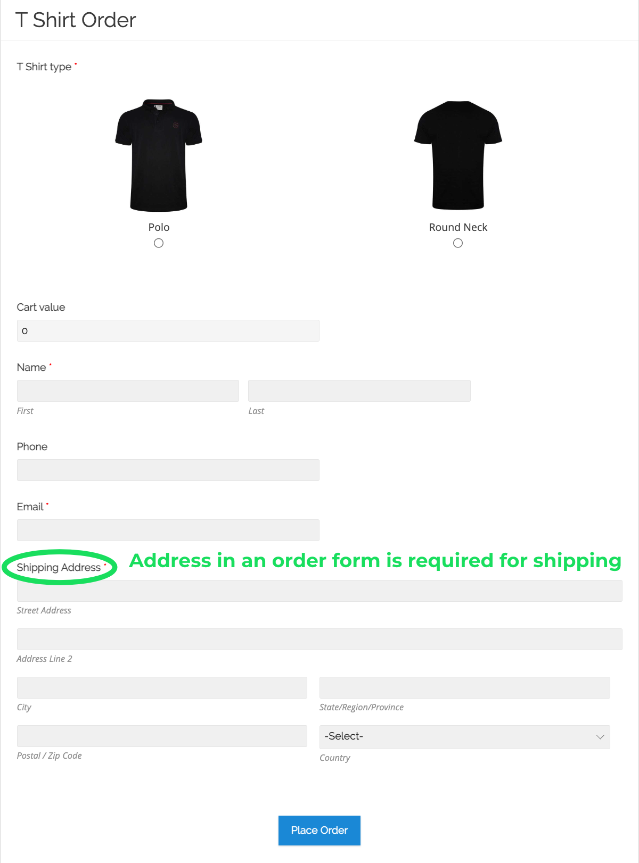Click the First name input field

coord(128,391)
